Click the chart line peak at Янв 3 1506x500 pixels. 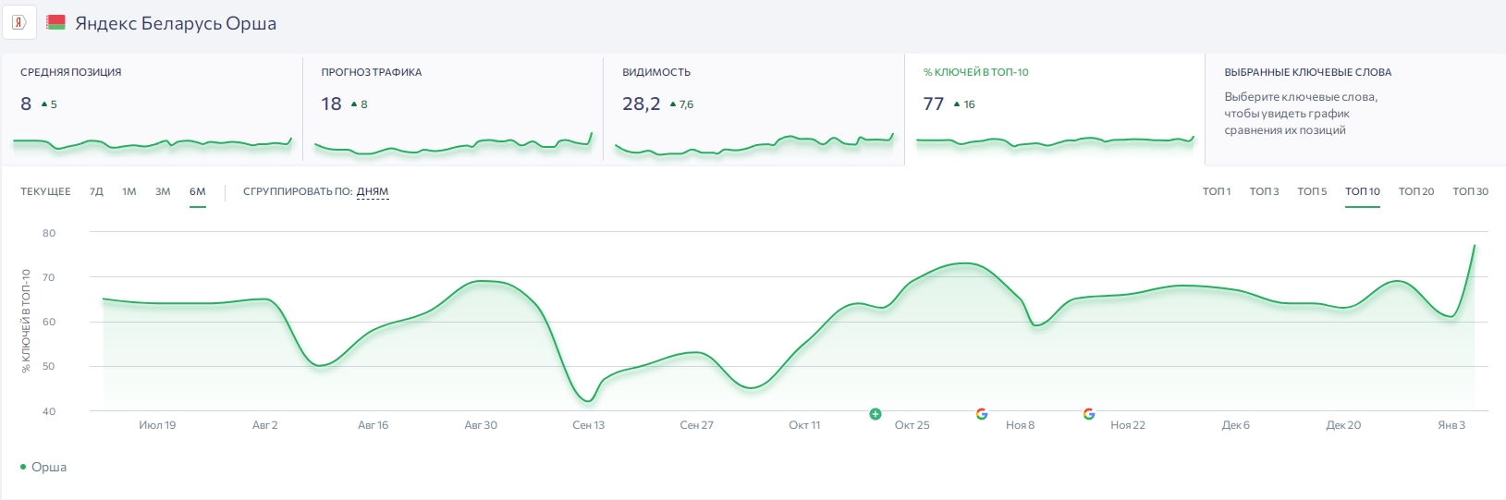coord(1474,246)
